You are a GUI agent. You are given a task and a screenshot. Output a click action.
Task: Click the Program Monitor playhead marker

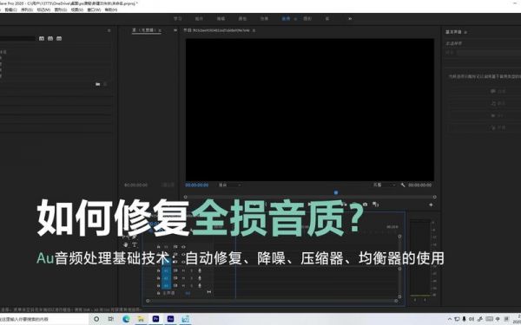[x=335, y=192]
